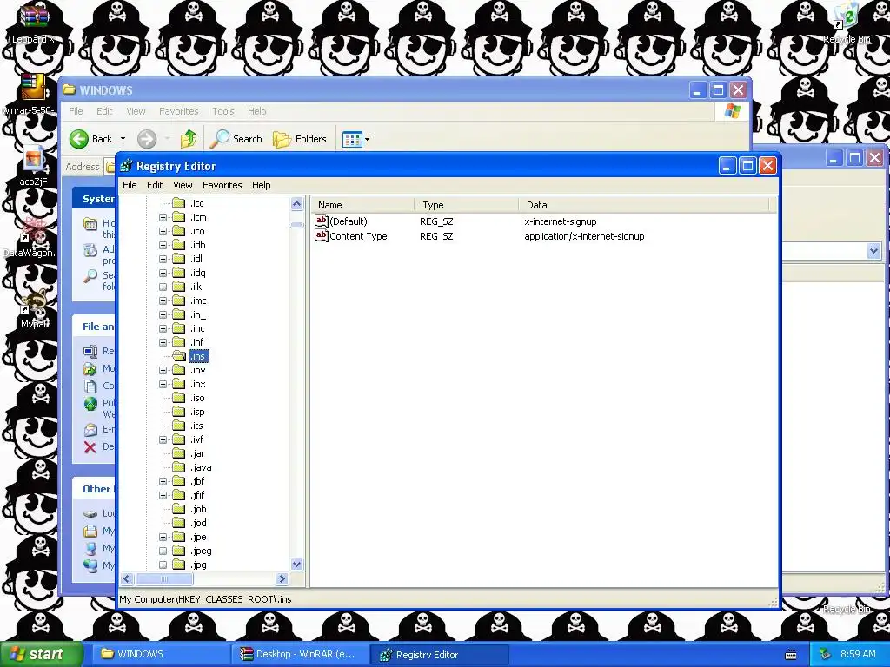
Task: Open Tools menu in WINDOWS explorer window
Action: pos(223,111)
